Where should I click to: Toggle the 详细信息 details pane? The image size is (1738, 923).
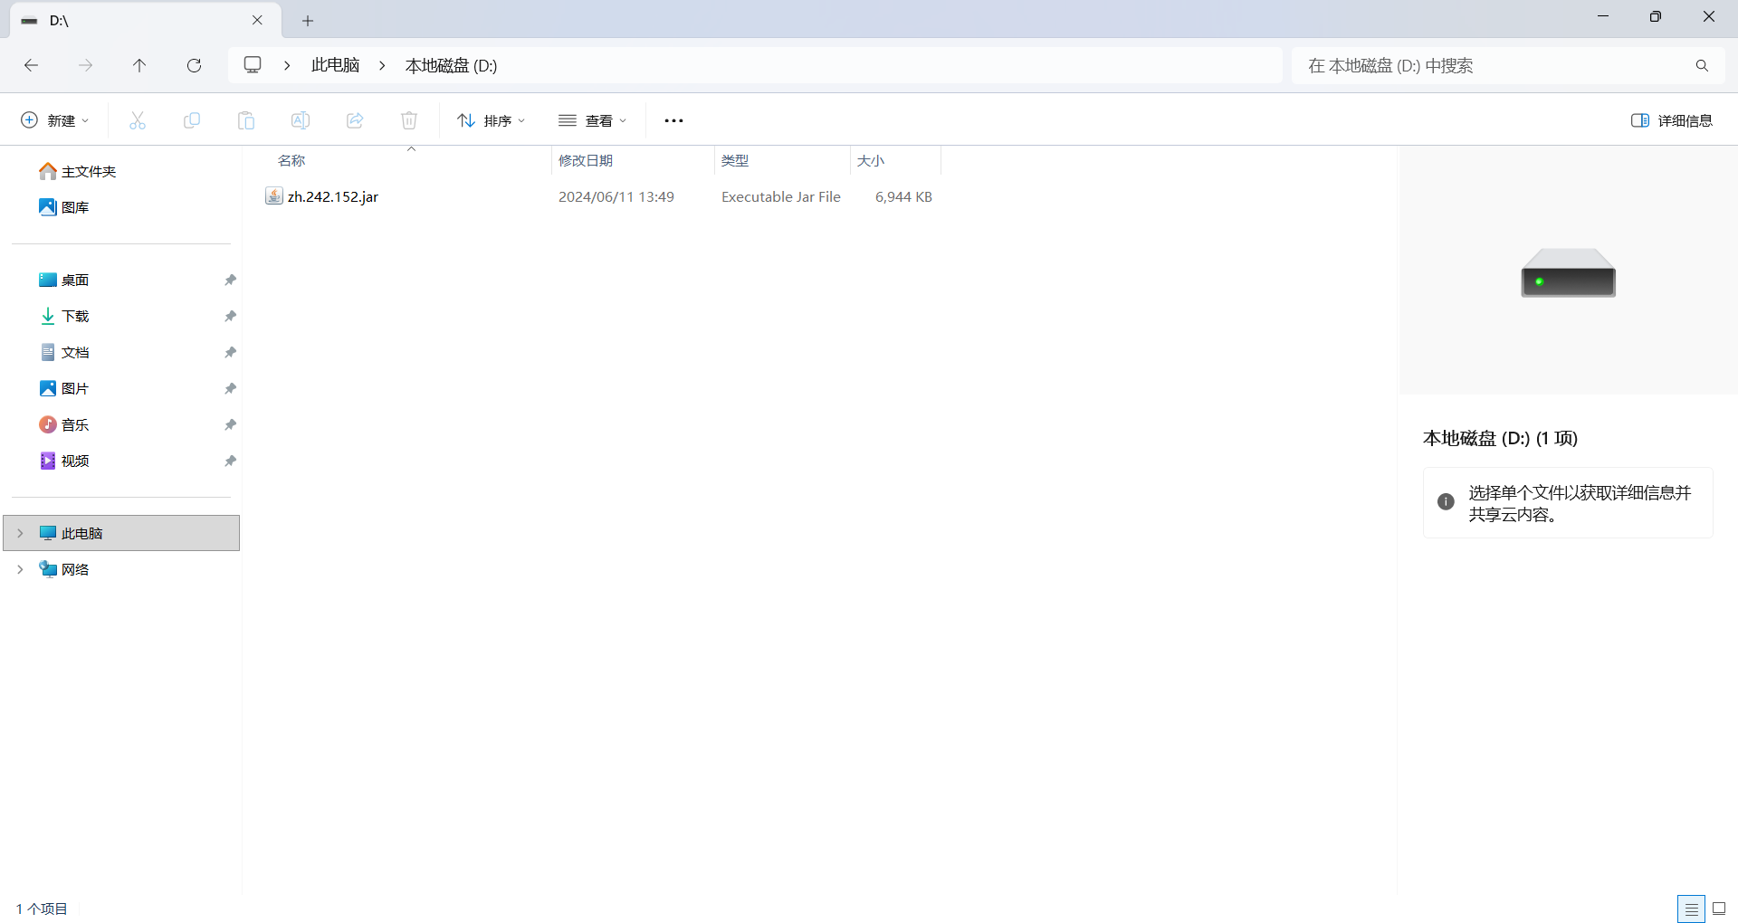pos(1671,119)
